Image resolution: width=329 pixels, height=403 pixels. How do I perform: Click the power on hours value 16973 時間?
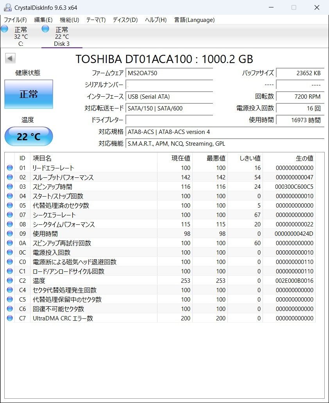[x=300, y=120]
